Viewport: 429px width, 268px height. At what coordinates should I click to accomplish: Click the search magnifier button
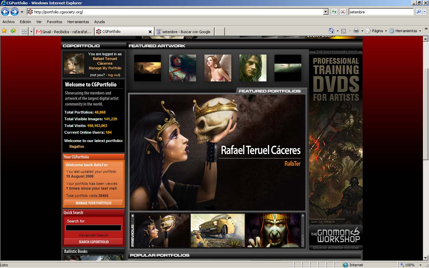418,12
